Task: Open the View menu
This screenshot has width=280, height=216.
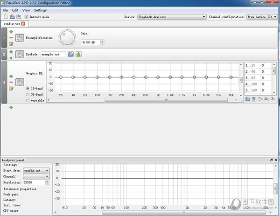Action: coord(26,10)
